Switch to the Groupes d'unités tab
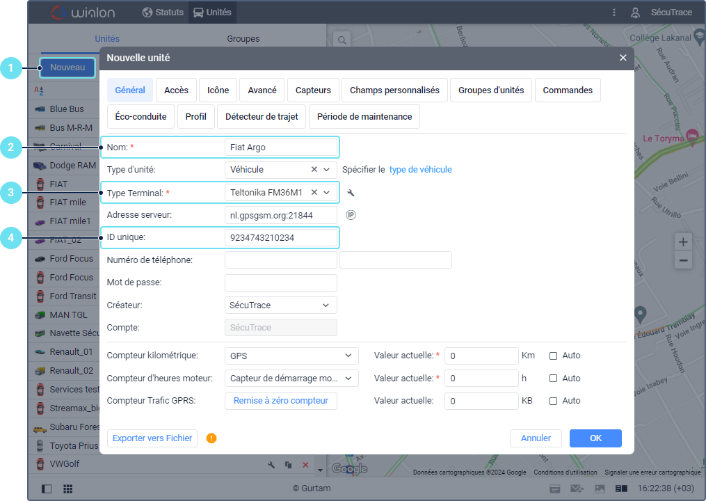Image resolution: width=706 pixels, height=501 pixels. 491,90
